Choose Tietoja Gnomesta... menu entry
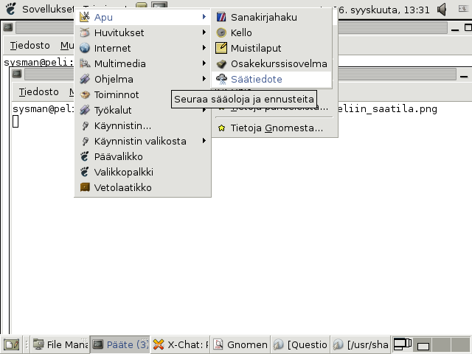Screen dimensions: 472x354 [274, 128]
